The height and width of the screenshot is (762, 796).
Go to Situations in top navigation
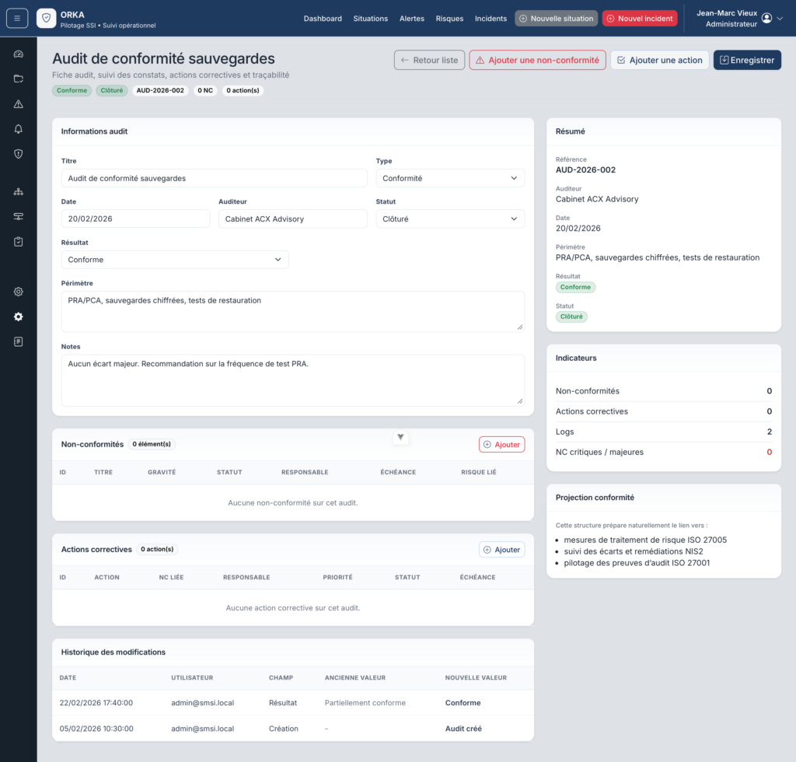point(371,19)
